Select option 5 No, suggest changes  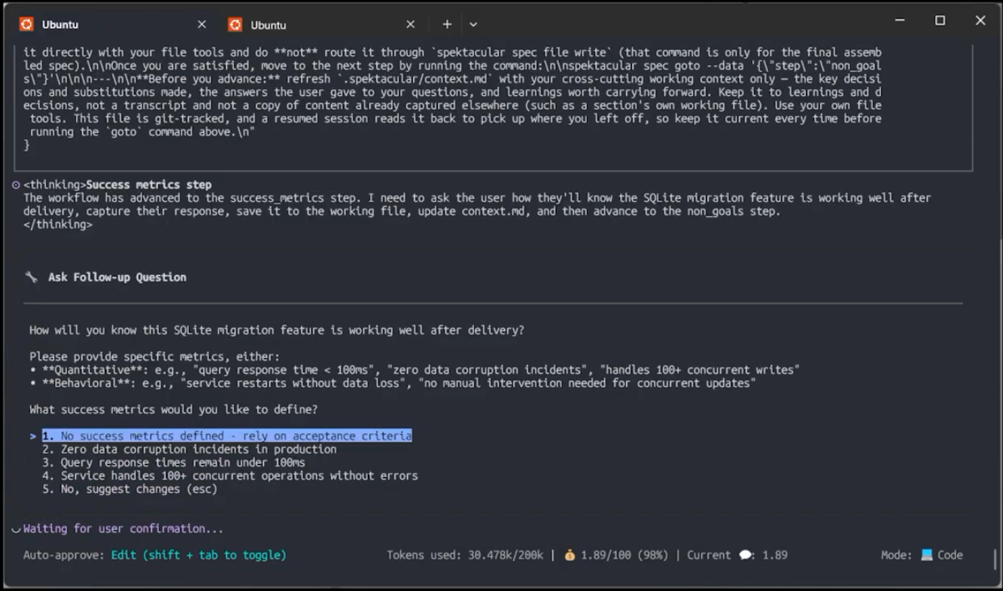point(130,489)
